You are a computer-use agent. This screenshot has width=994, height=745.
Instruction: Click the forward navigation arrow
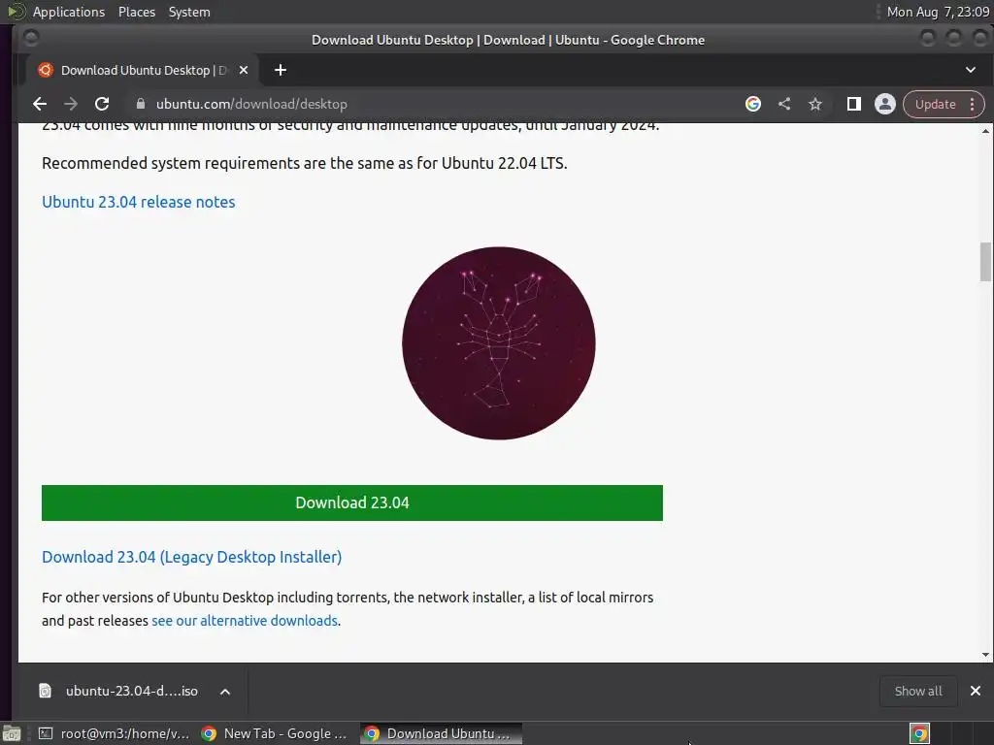click(70, 104)
